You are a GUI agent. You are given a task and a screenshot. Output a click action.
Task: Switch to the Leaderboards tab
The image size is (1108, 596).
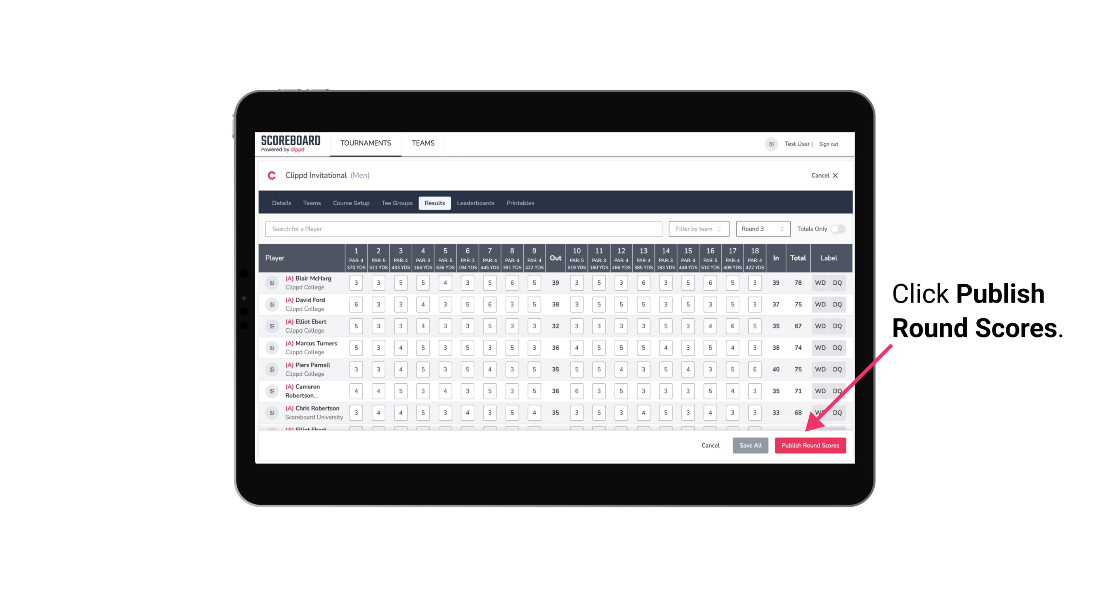pyautogui.click(x=475, y=203)
